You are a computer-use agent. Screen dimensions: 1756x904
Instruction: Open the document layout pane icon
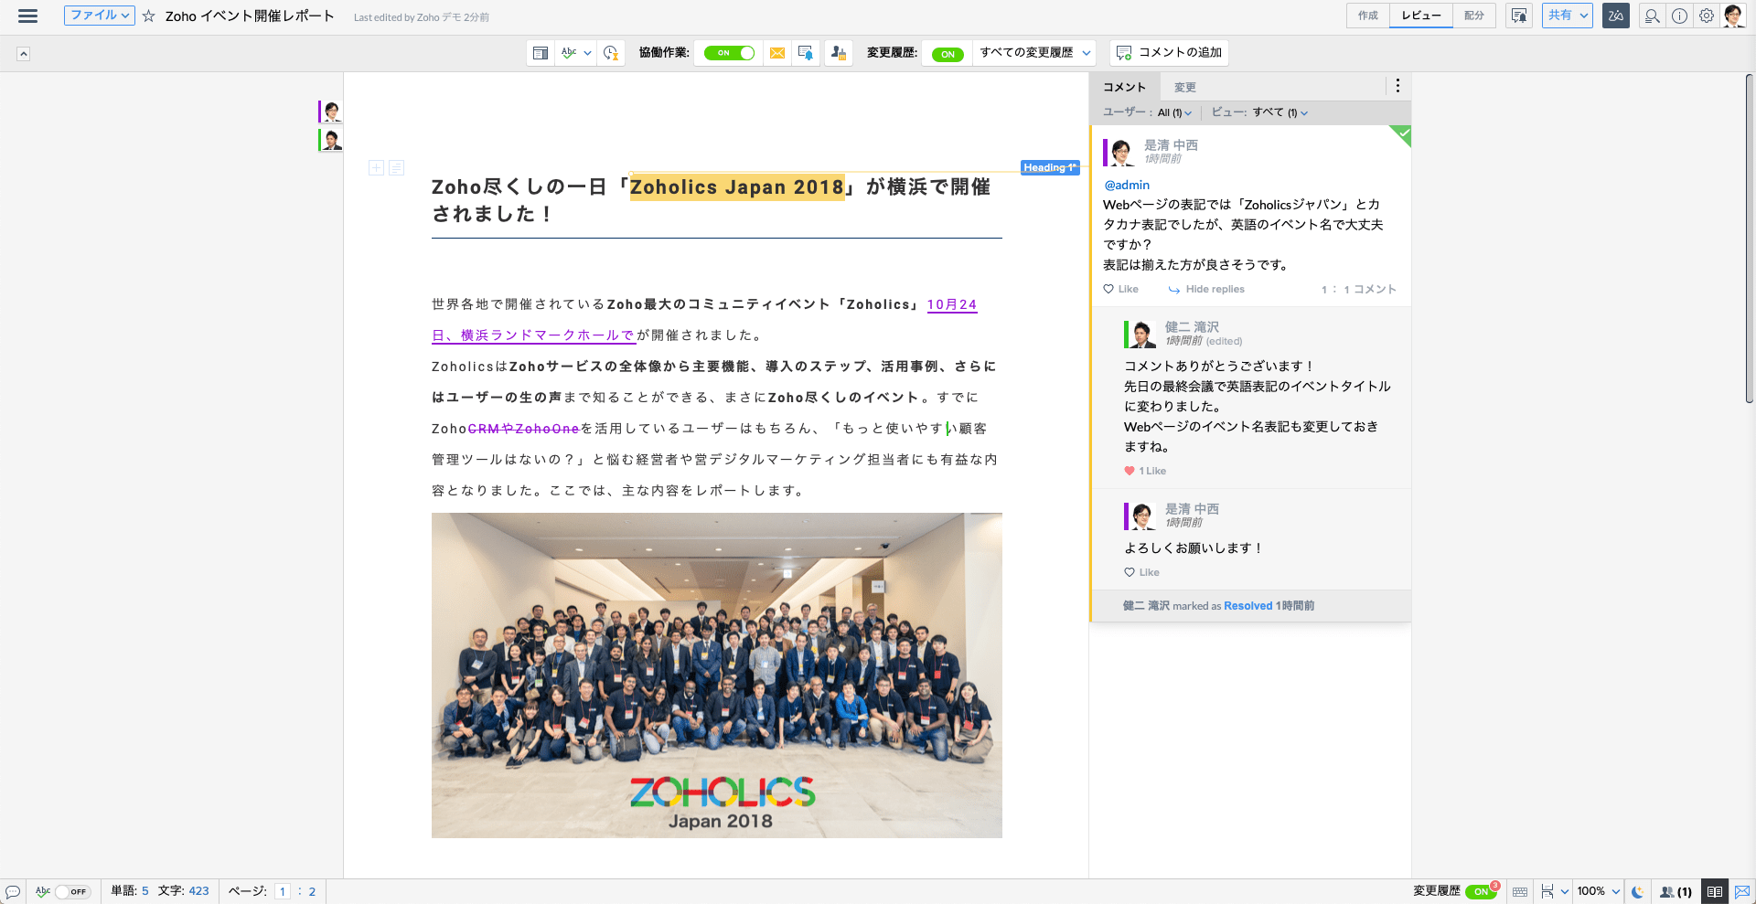(541, 53)
